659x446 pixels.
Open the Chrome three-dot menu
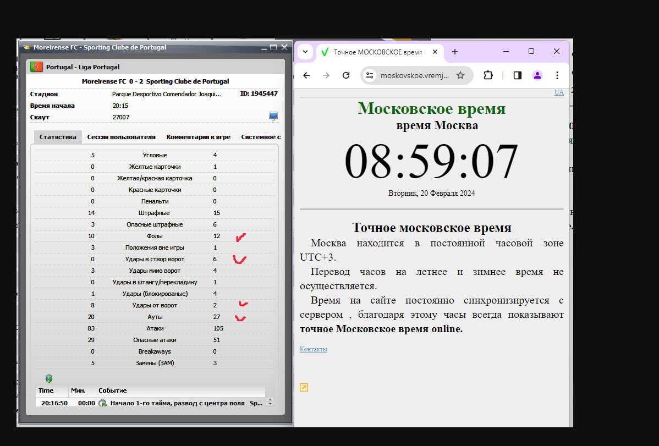pos(557,75)
